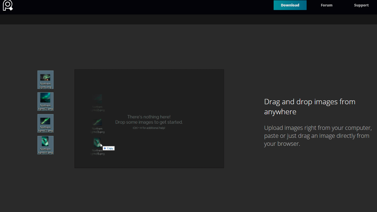Click the faded Northern lights(3).png thumbnail inside canvas
The height and width of the screenshot is (212, 377).
(97, 122)
